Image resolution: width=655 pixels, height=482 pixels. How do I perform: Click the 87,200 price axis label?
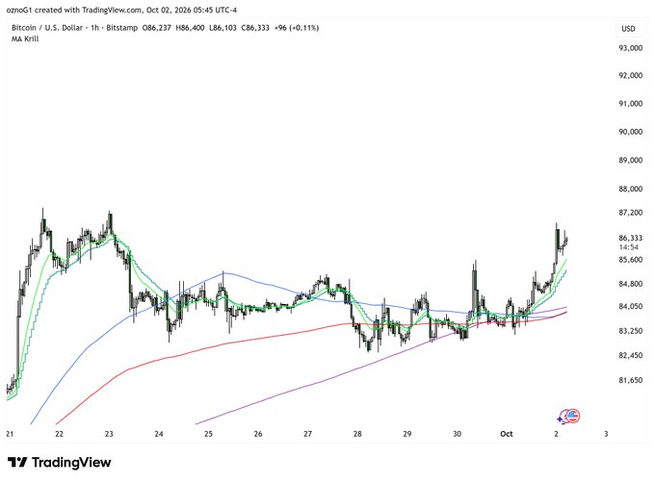[630, 213]
